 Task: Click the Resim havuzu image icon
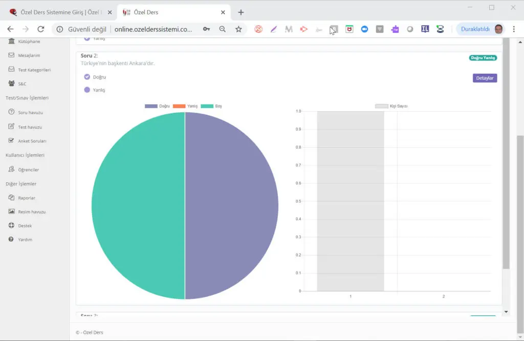12,211
